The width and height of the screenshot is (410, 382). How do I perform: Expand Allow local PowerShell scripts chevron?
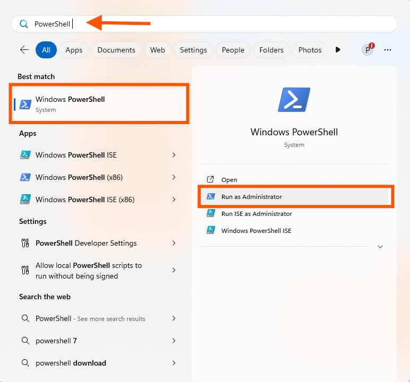[x=174, y=270]
